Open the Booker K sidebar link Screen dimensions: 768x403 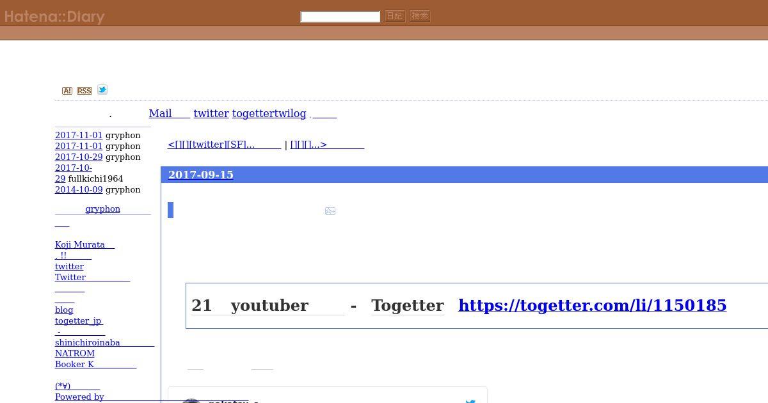pos(95,364)
